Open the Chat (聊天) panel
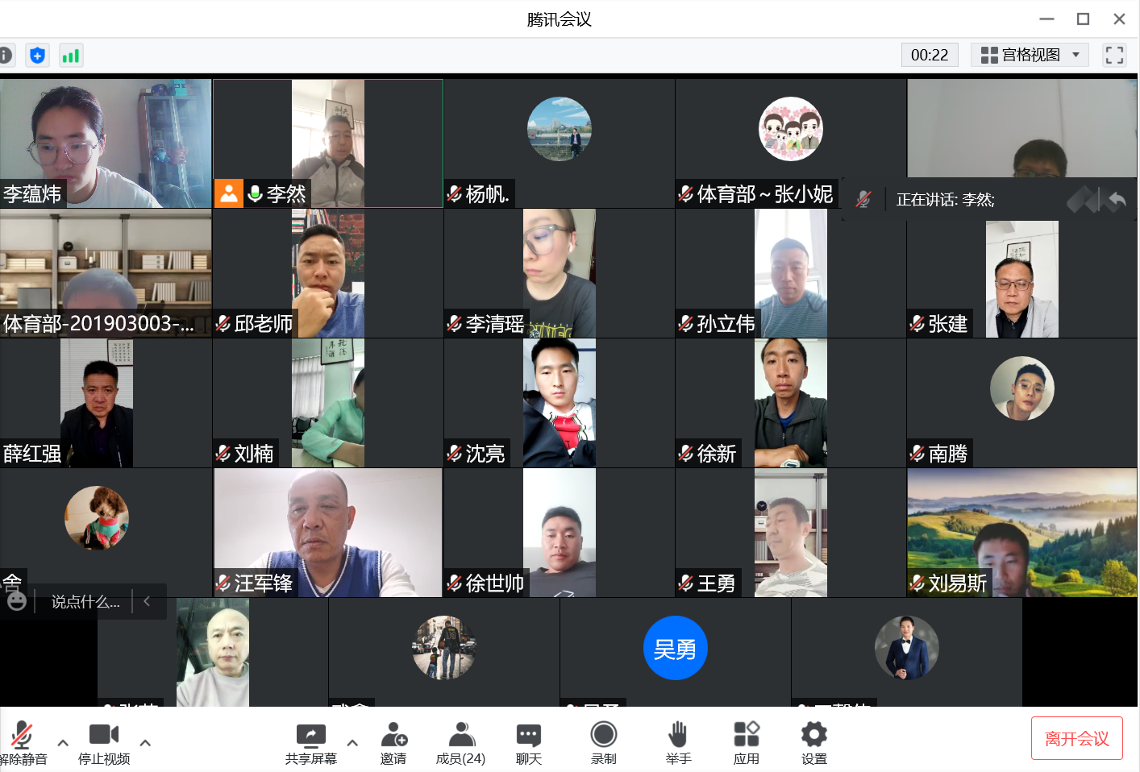 click(x=529, y=743)
